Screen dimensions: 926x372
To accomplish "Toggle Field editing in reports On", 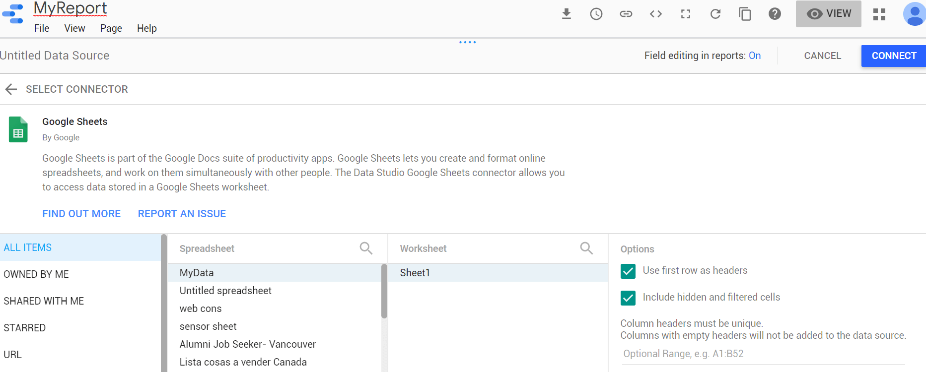I will click(755, 56).
